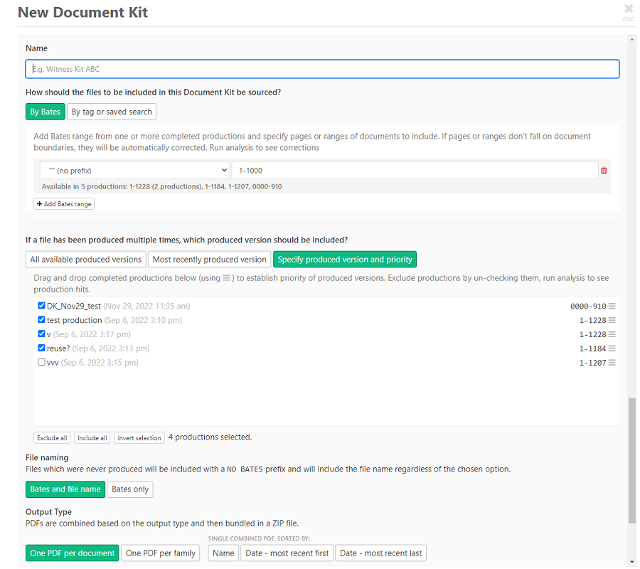Uncheck the reuse? production checkbox

[41, 349]
